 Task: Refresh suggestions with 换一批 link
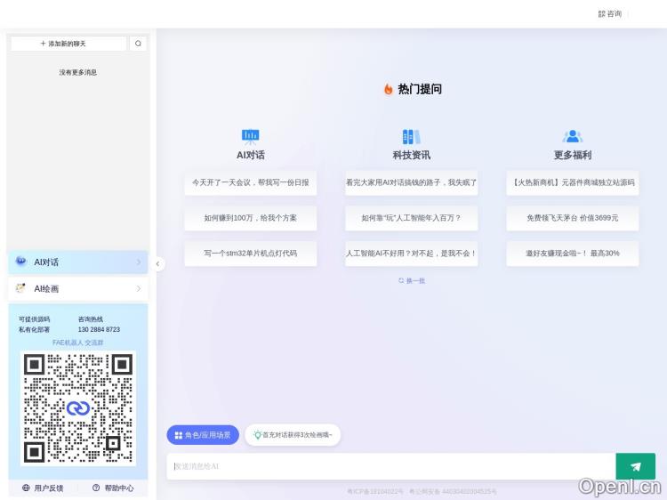(x=412, y=280)
